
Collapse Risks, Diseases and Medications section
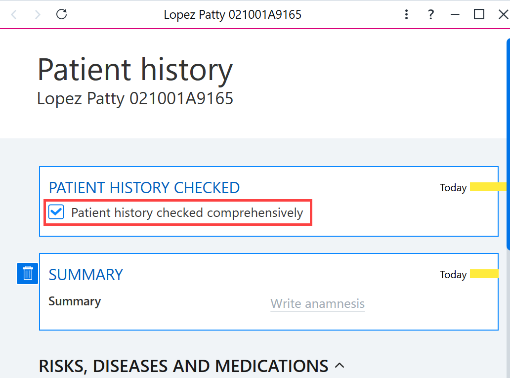[x=339, y=366]
